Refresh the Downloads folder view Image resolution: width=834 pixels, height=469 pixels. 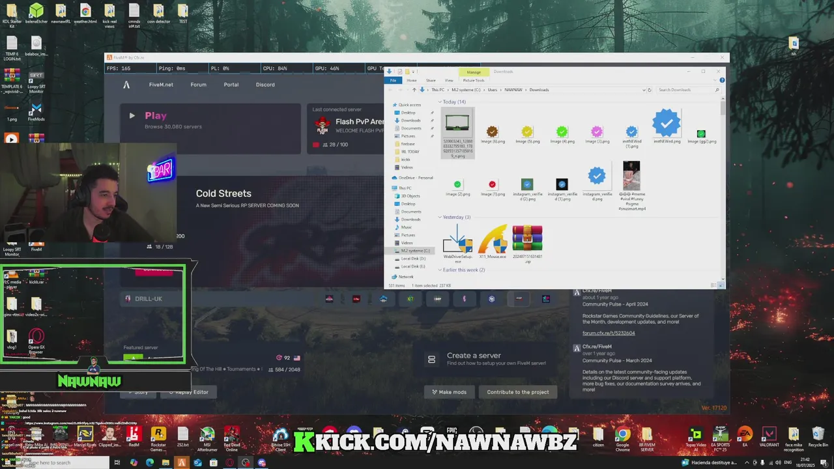pyautogui.click(x=649, y=90)
